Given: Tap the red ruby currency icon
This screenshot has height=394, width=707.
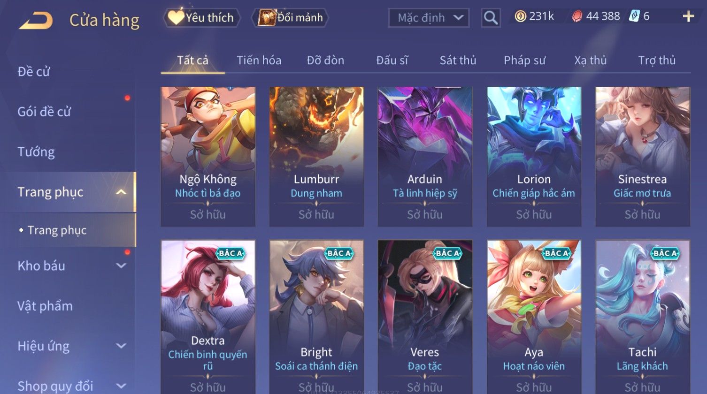Looking at the screenshot, I should [x=577, y=17].
